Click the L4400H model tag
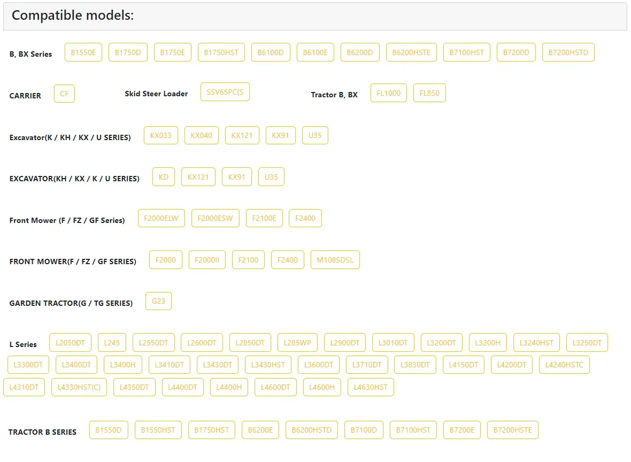Screen dimensions: 631x462 point(229,387)
